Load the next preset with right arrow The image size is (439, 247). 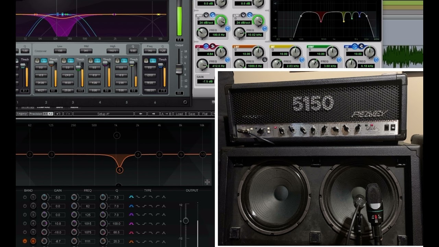153,114
